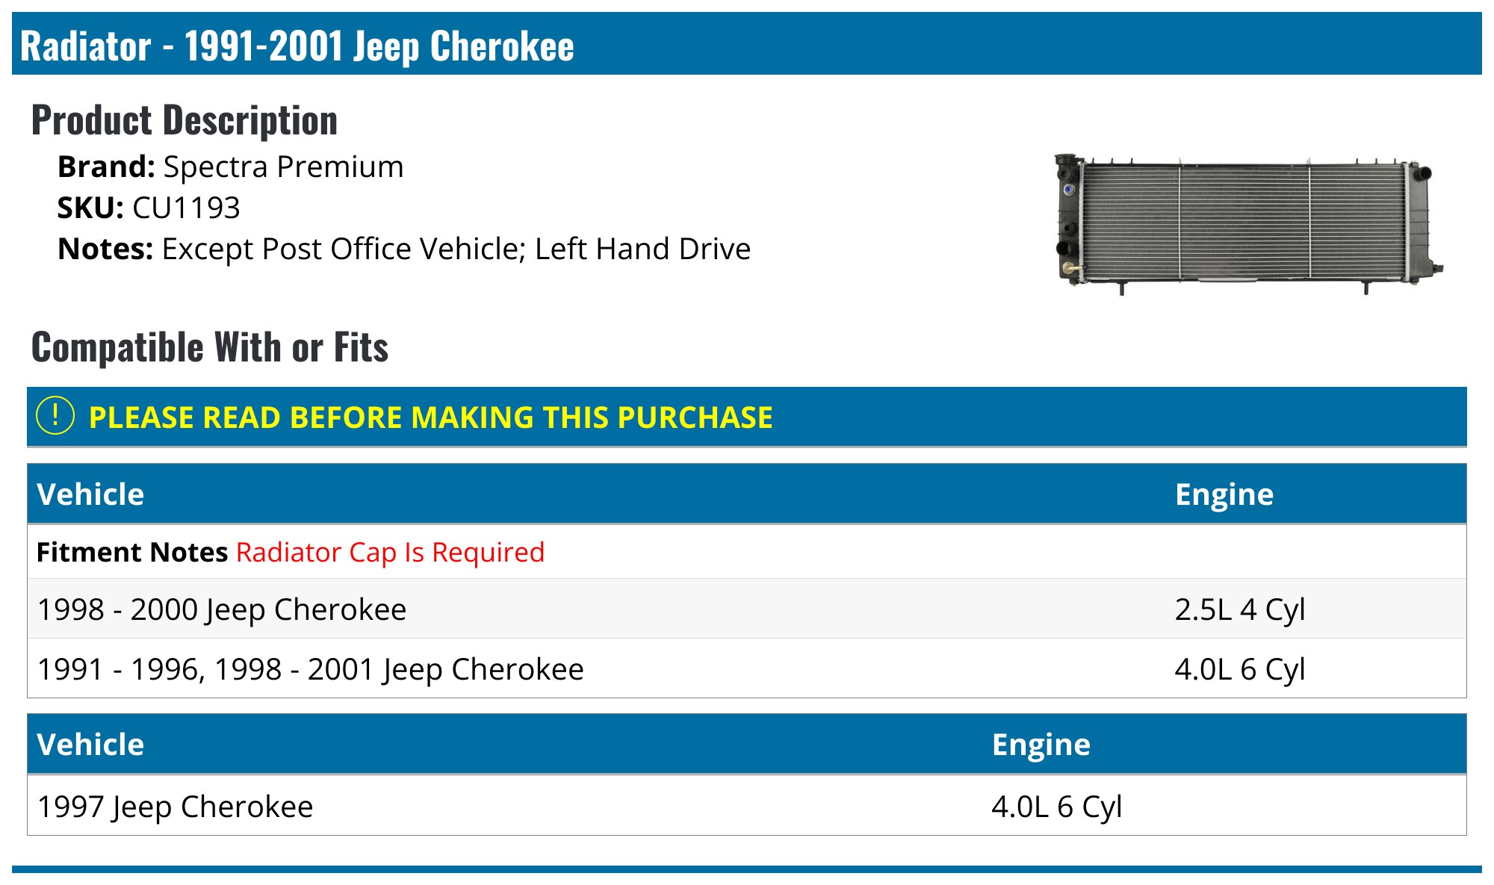Viewport: 1494px width, 885px height.
Task: Click the first table's Vehicle column header
Action: [90, 494]
